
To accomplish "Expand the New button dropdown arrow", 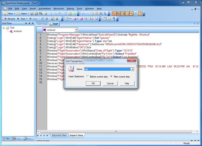I will pyautogui.click(x=15, y=14).
